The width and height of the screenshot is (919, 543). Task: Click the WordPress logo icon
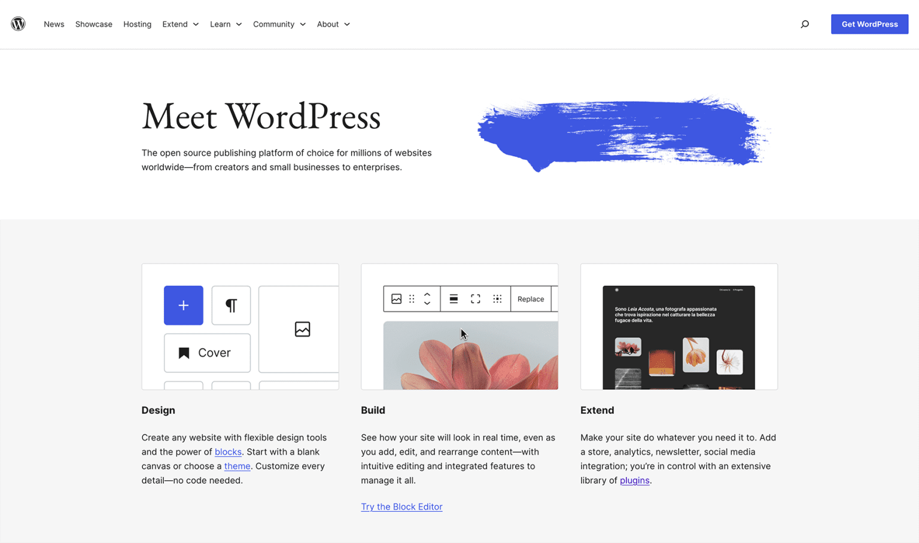tap(18, 24)
